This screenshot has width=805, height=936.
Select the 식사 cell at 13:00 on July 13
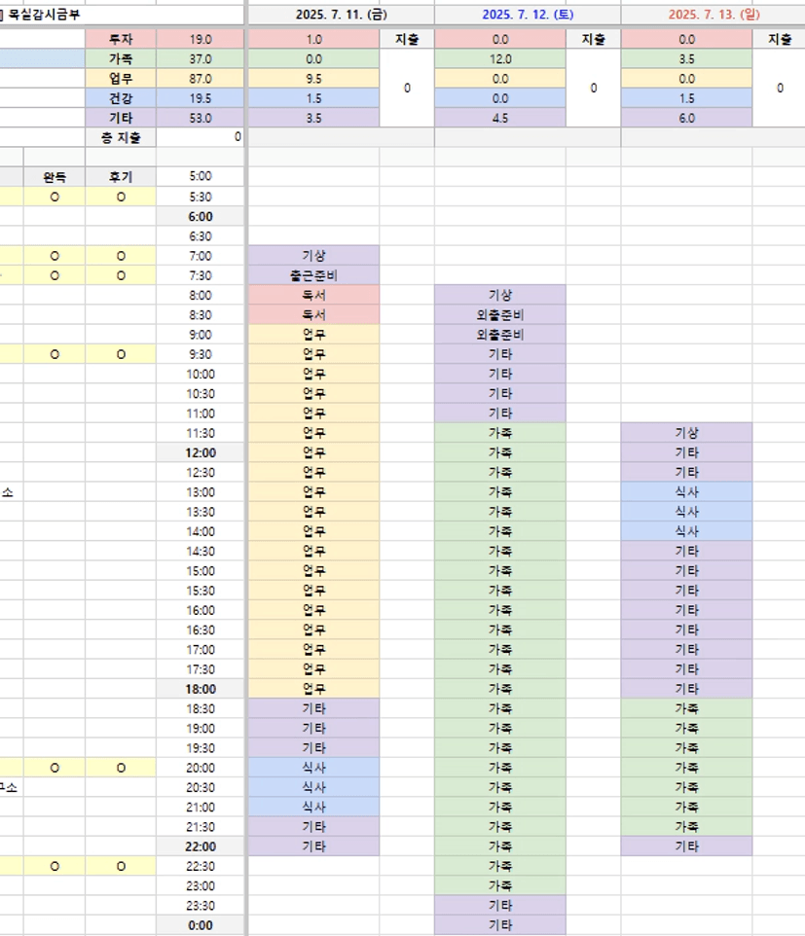coord(687,492)
